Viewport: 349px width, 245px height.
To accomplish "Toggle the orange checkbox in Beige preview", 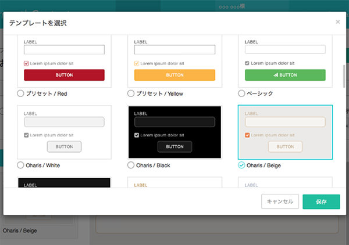I will click(x=248, y=135).
